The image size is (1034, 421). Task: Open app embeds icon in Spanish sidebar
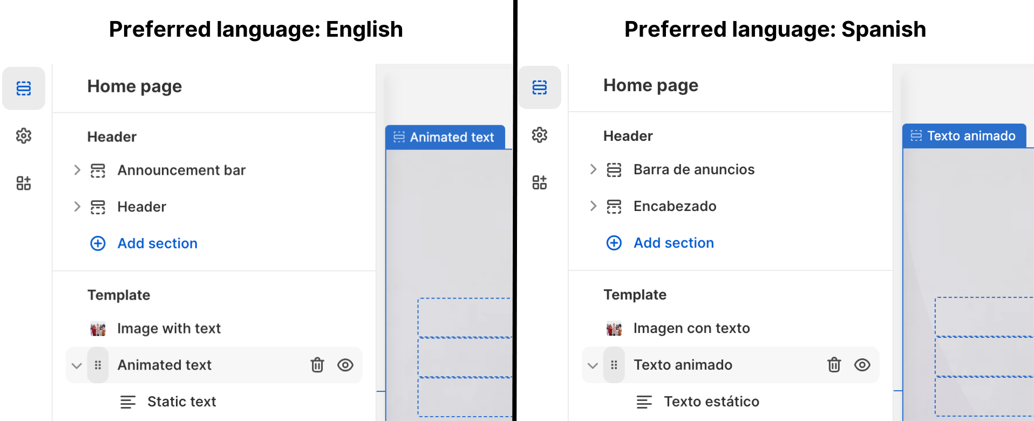click(540, 182)
